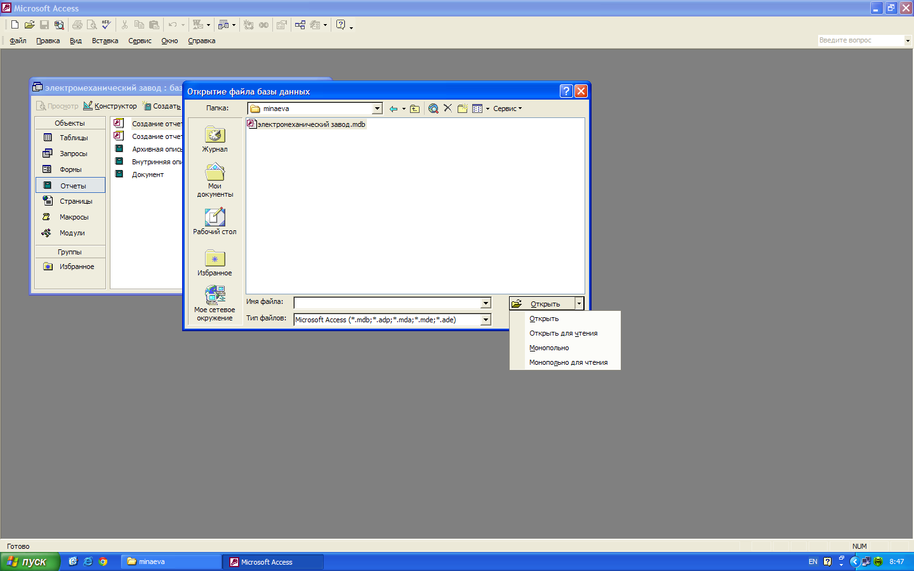The height and width of the screenshot is (571, 914).
Task: Click the Microsoft Access Help question icon
Action: coord(341,25)
